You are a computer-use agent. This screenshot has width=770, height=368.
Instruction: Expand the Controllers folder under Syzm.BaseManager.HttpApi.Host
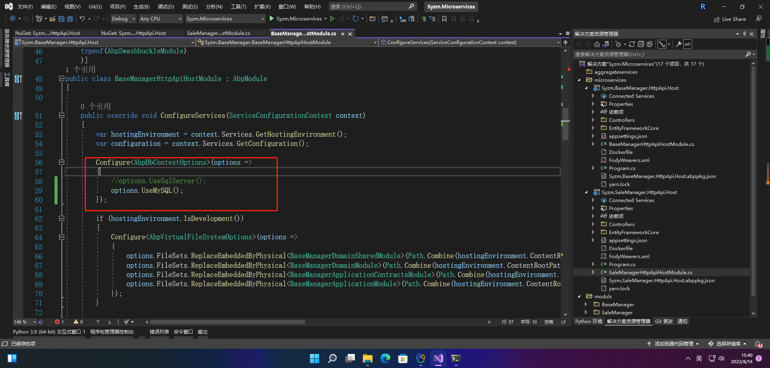[593, 120]
